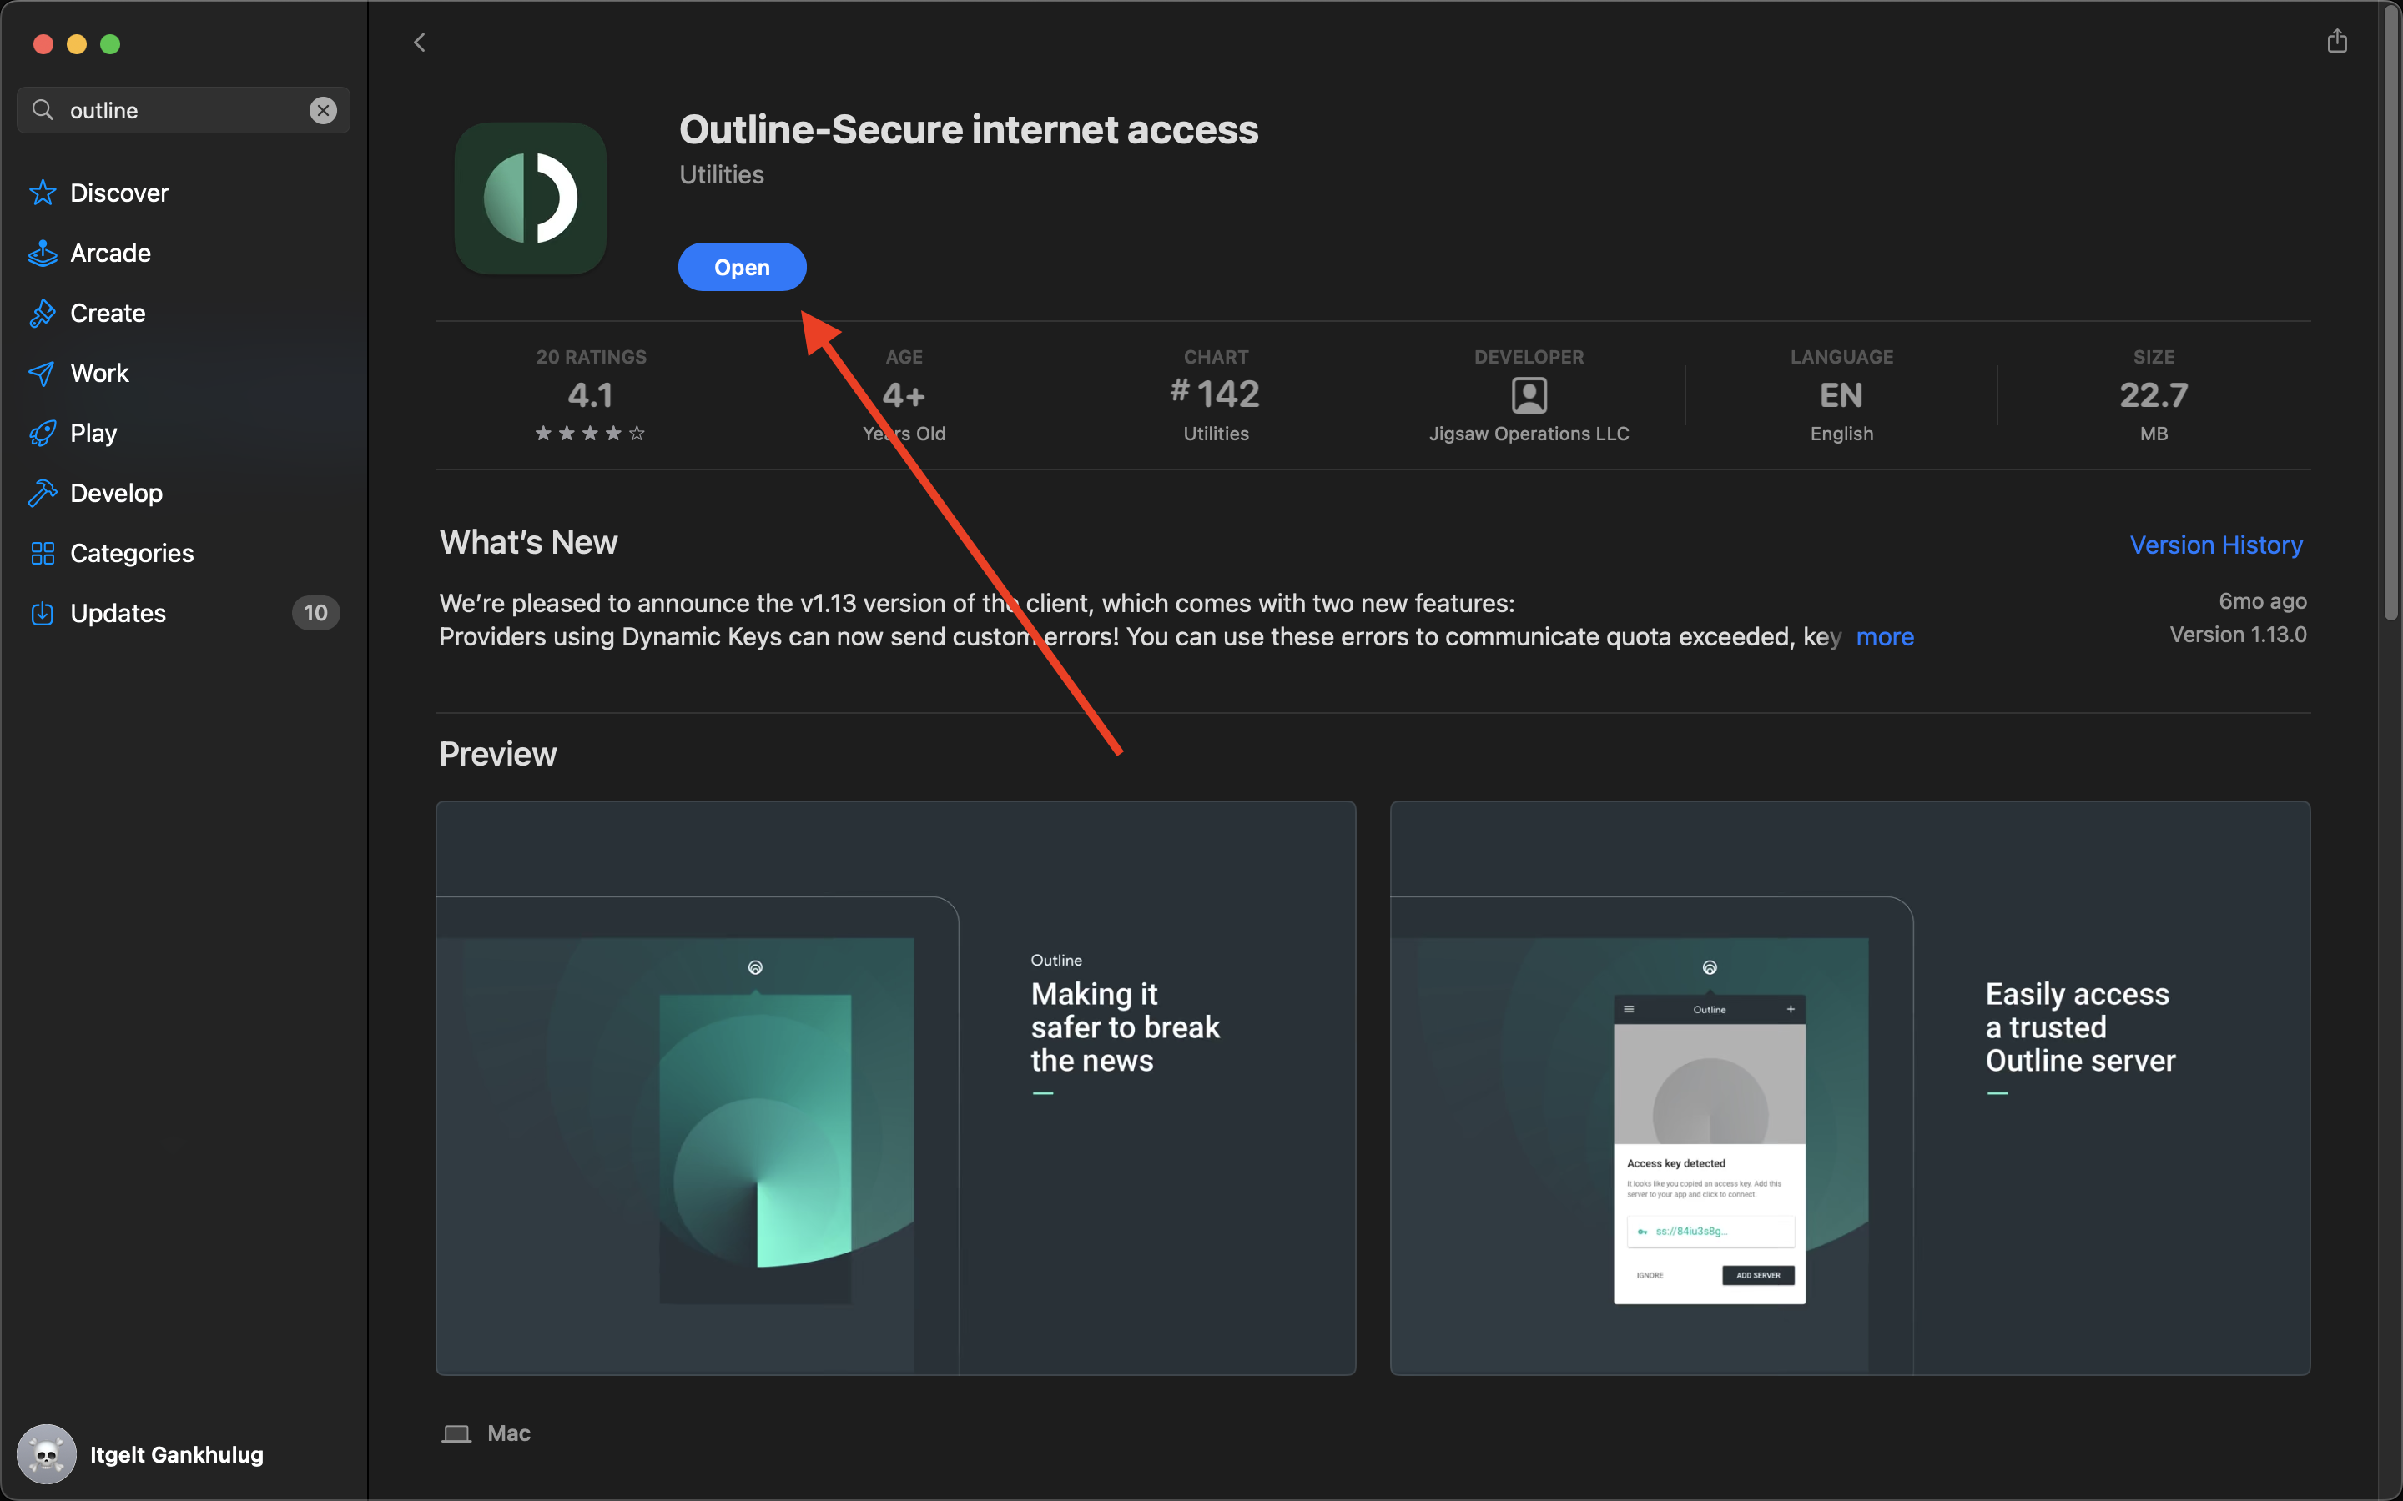Click the Jigsaw Operations LLC developer link
2403x1501 pixels.
click(x=1529, y=434)
